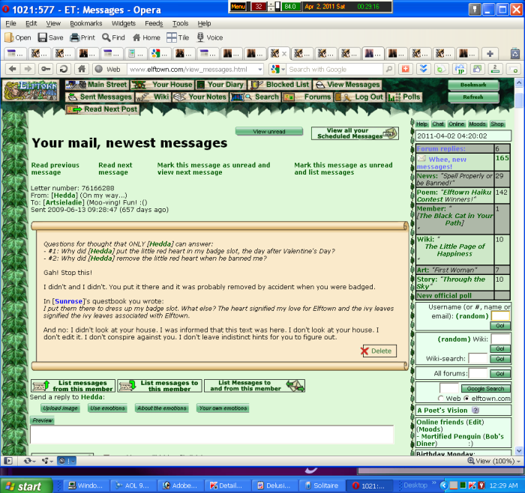Open the Widgets menu
Image resolution: width=525 pixels, height=493 pixels.
(x=124, y=23)
